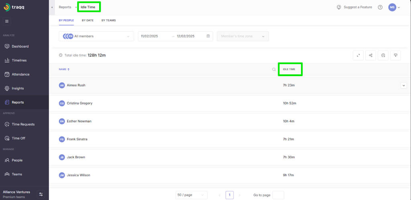The width and height of the screenshot is (411, 200).
Task: Switch to the By Teams tab
Action: click(x=108, y=20)
